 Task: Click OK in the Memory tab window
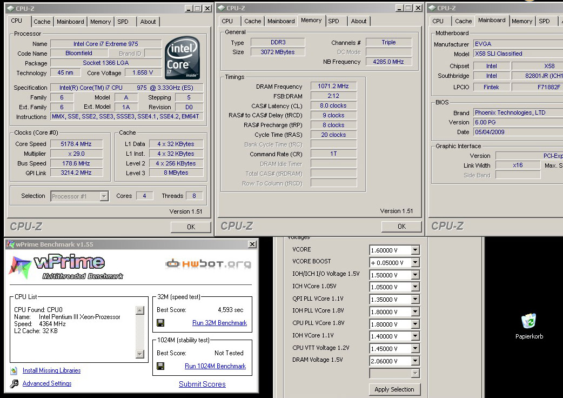point(401,226)
